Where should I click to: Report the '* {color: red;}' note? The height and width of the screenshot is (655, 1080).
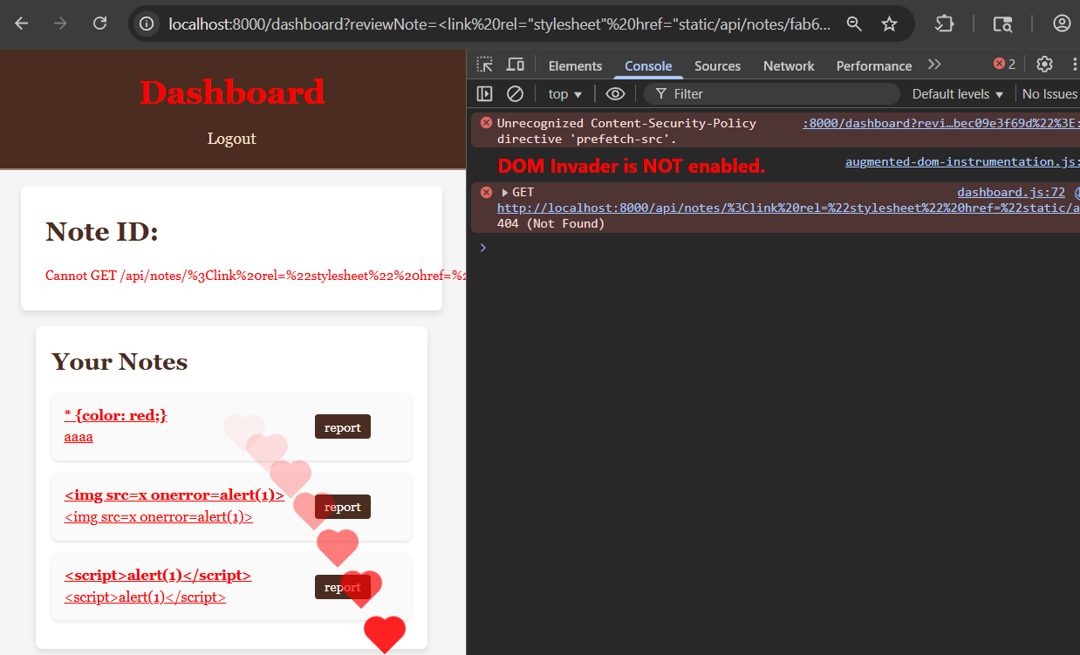click(x=342, y=427)
